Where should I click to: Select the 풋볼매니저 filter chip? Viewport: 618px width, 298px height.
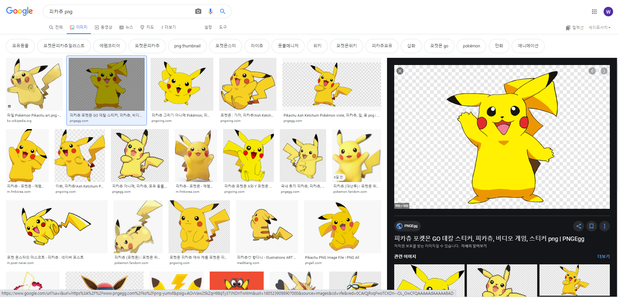(x=288, y=46)
